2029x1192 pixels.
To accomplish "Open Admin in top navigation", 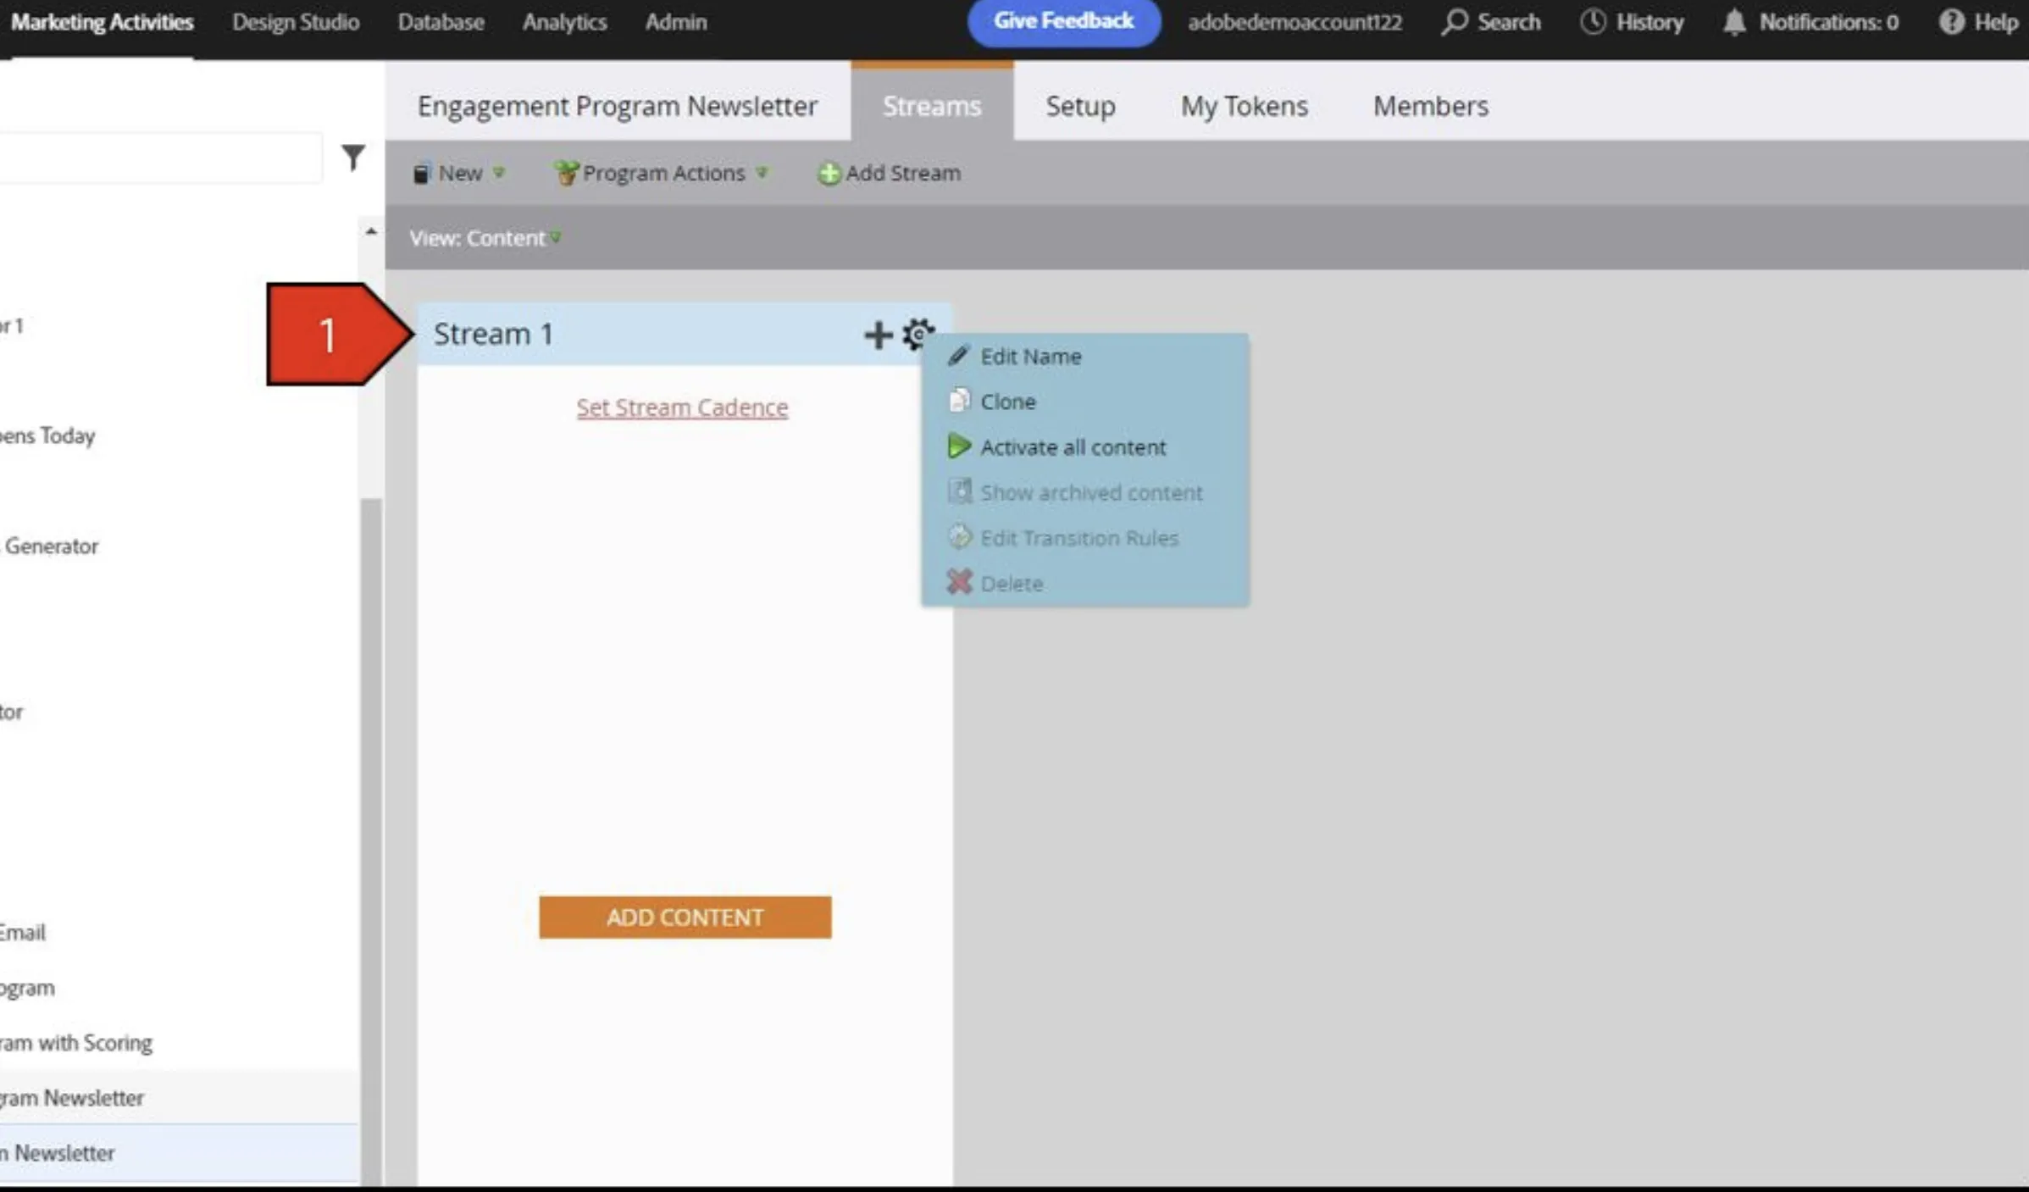I will point(675,22).
